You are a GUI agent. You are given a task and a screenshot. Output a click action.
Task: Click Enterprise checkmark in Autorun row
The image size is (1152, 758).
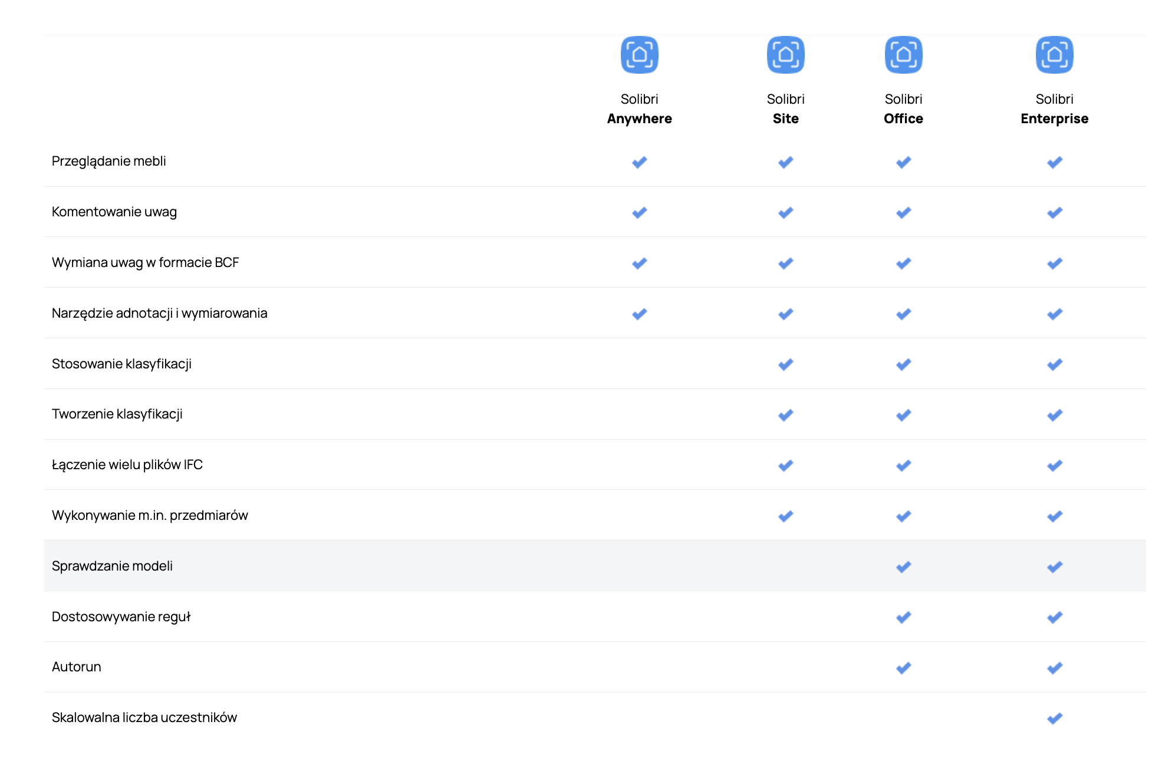1054,668
